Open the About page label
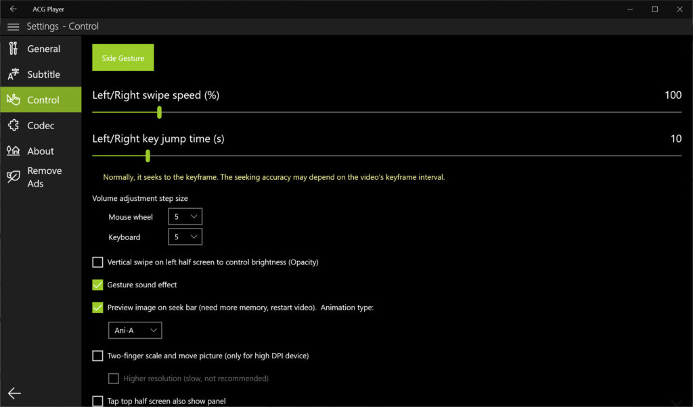The width and height of the screenshot is (693, 407). point(40,151)
